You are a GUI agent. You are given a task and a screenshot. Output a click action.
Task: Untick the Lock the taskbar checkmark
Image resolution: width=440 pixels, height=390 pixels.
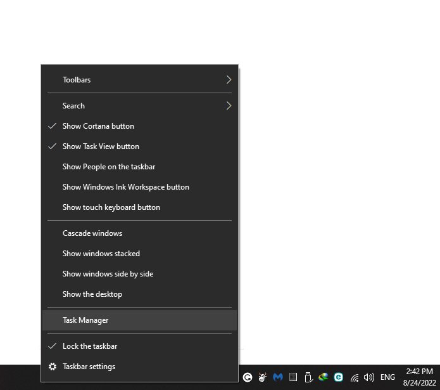pos(53,346)
